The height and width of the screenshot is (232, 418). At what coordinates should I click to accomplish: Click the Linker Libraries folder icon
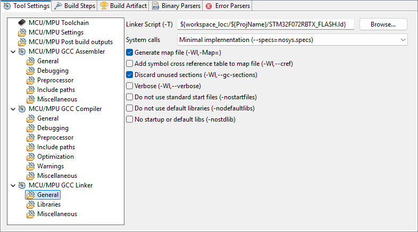tap(30, 204)
